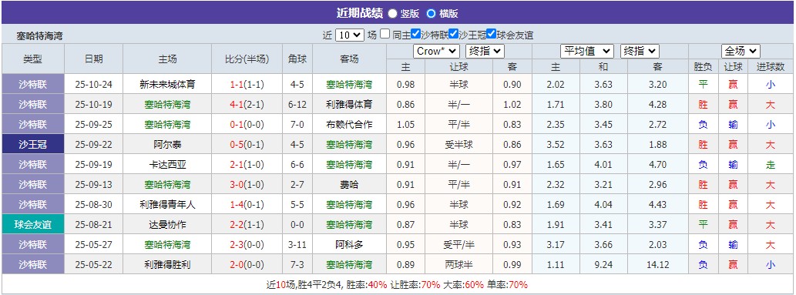Open the score 0-5(0-1) for 25-09-22
796x295 pixels.
click(247, 144)
